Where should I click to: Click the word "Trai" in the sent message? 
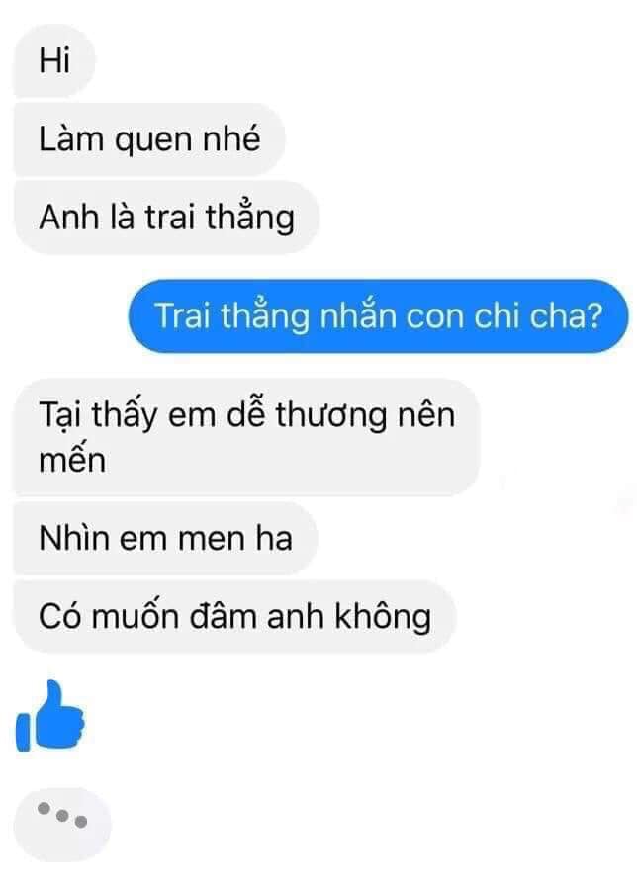coord(183,316)
